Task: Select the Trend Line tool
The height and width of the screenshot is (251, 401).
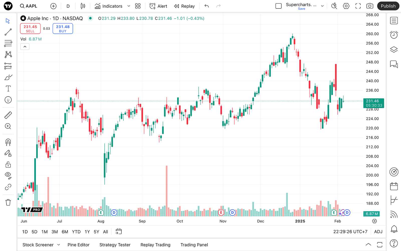Action: 8,32
